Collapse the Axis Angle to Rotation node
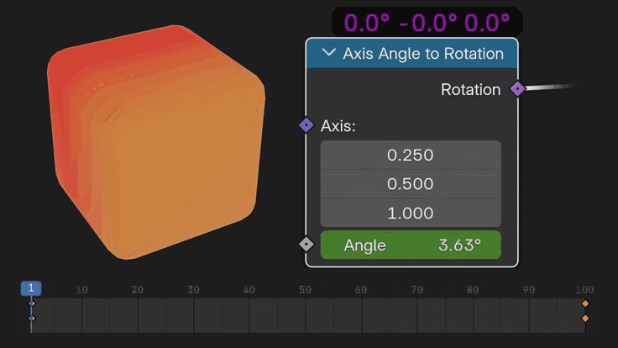Screen dimensions: 618x348 (327, 54)
